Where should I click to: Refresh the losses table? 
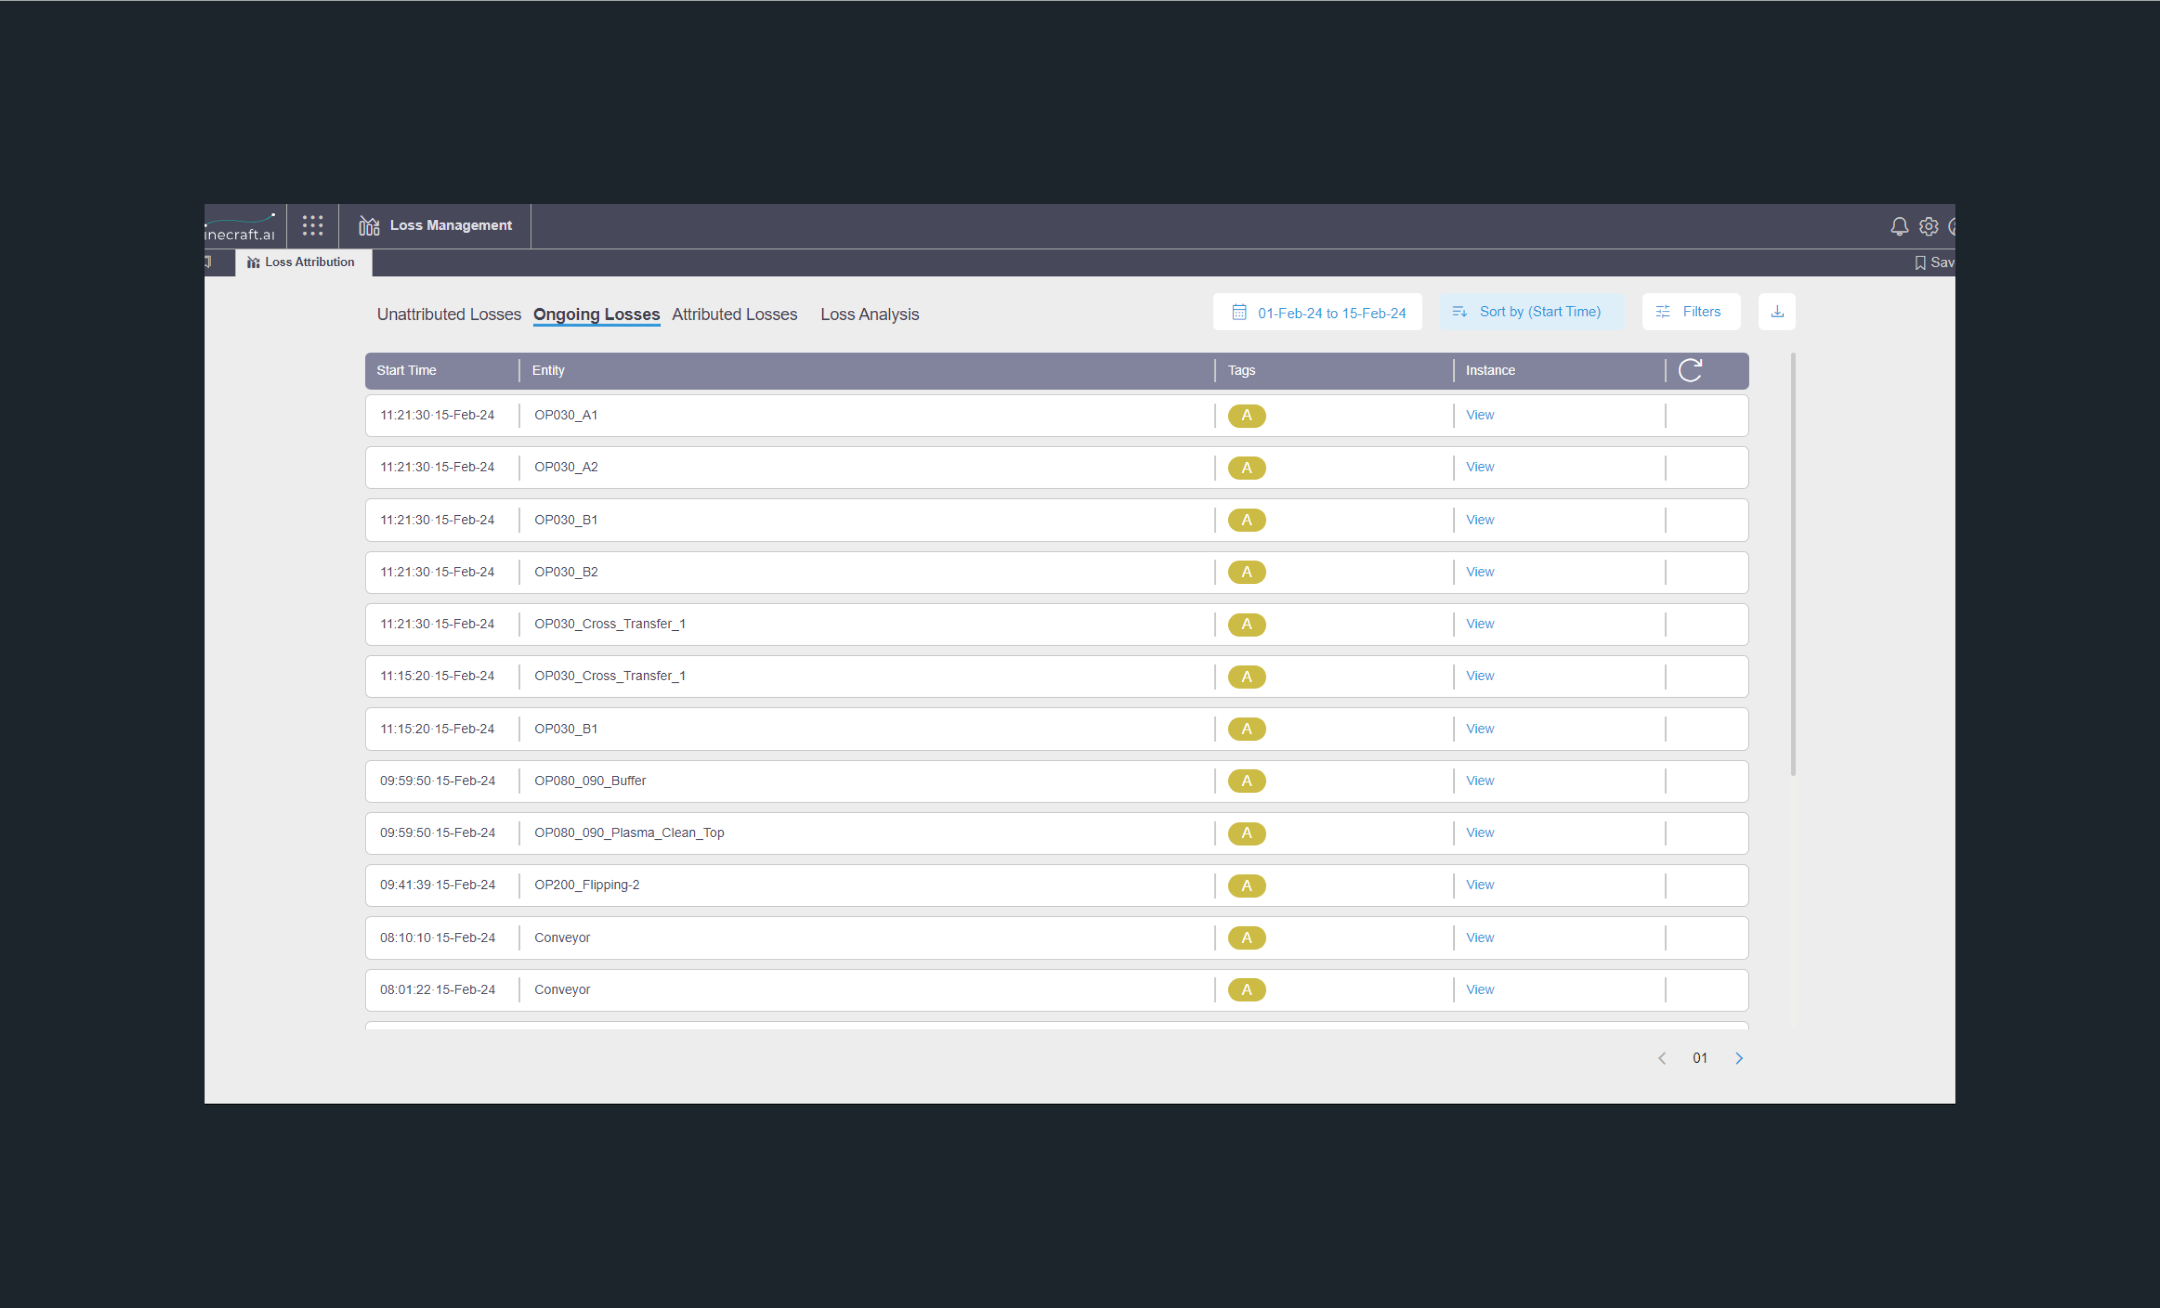[1690, 370]
